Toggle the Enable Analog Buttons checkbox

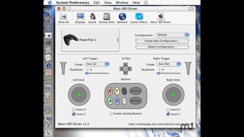coord(111,114)
